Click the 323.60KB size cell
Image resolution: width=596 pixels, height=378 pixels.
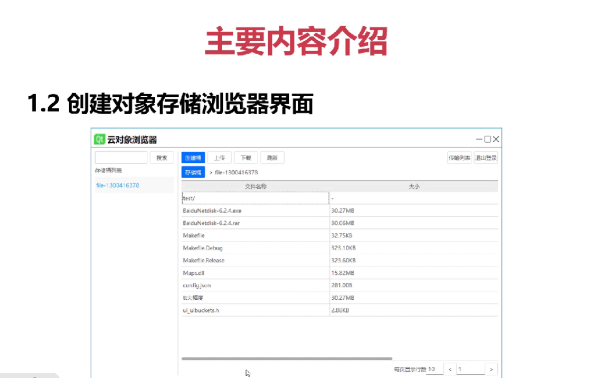[414, 261]
